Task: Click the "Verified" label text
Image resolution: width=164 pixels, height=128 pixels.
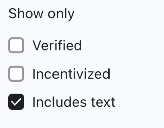Action: [57, 45]
